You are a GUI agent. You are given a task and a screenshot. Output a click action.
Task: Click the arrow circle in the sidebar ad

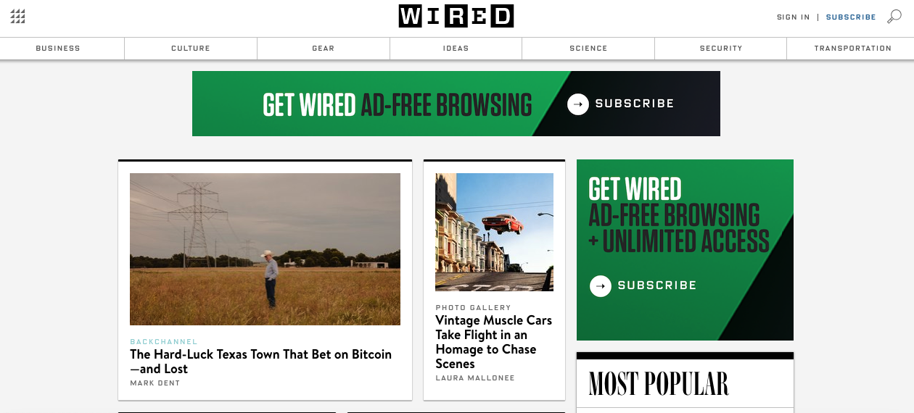click(601, 286)
